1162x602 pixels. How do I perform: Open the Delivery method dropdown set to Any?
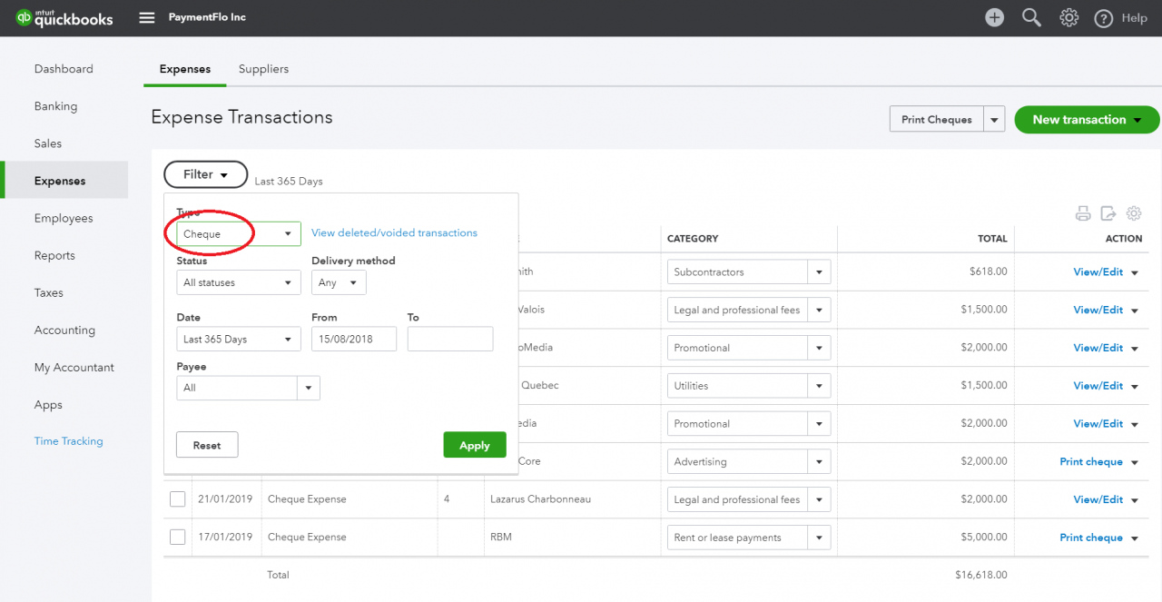339,282
